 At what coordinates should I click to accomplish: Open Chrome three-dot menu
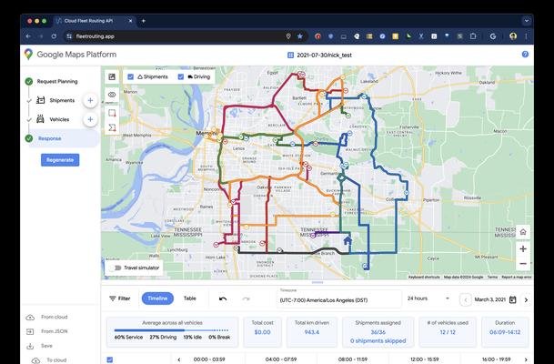click(526, 36)
